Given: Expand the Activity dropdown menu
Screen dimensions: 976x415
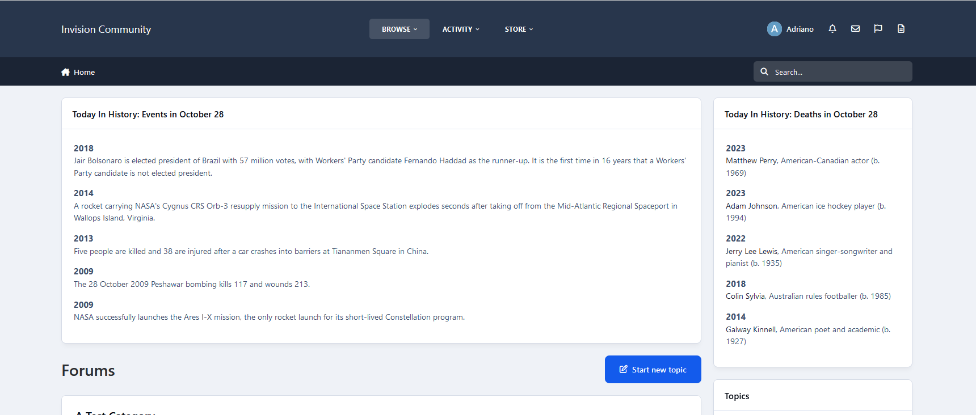Looking at the screenshot, I should click(x=461, y=29).
